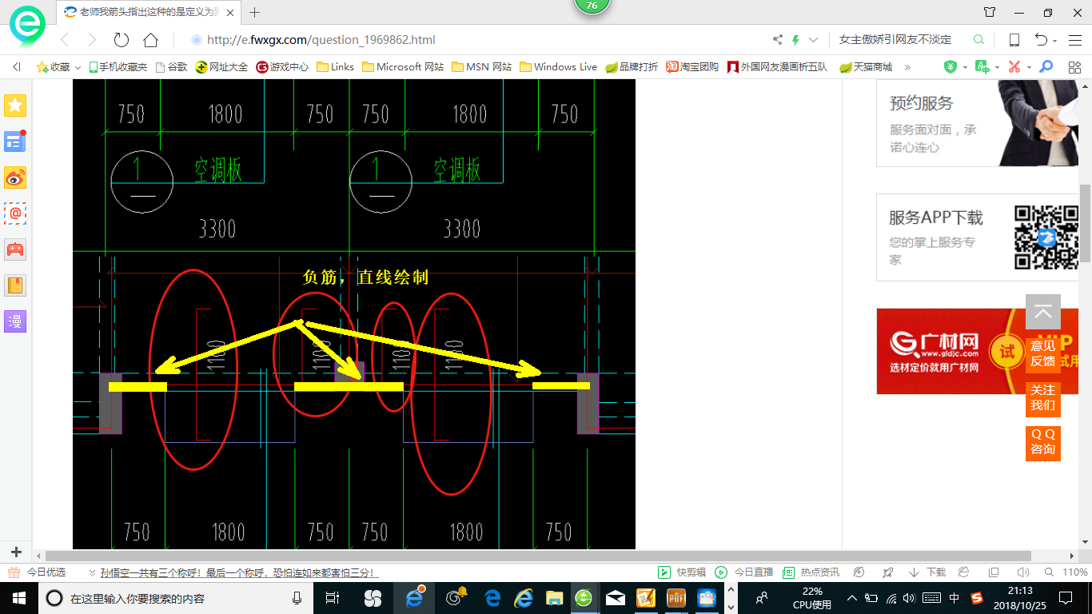The width and height of the screenshot is (1092, 614).
Task: Open the 手机收藏夹 bookmark
Action: [118, 67]
